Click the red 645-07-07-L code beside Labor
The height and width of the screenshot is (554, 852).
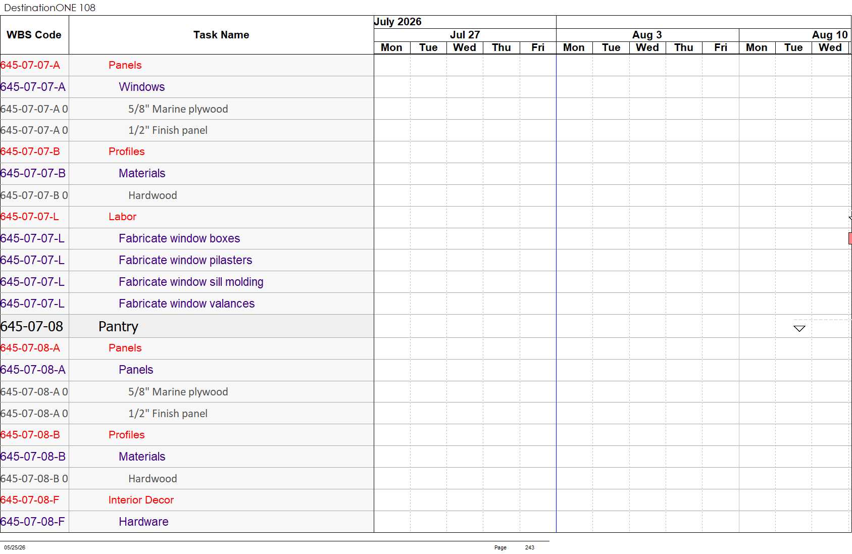(x=30, y=217)
